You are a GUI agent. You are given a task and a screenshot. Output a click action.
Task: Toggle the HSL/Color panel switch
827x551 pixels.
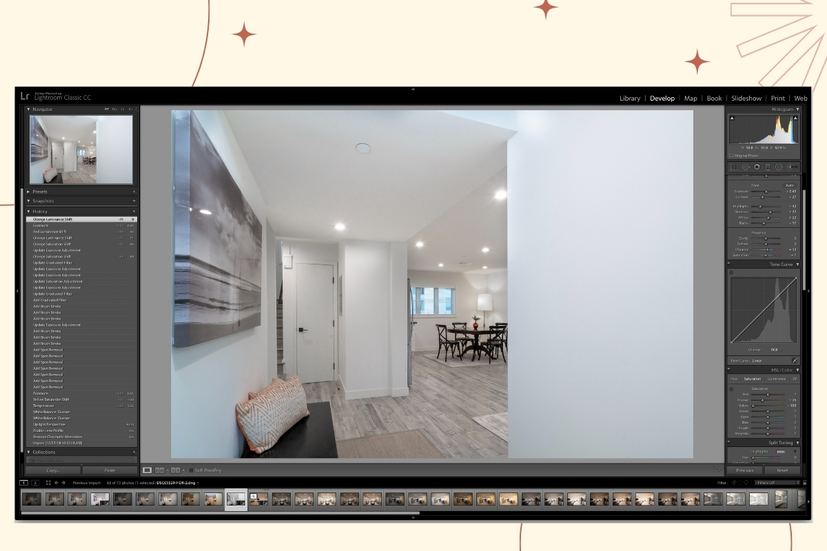(728, 368)
